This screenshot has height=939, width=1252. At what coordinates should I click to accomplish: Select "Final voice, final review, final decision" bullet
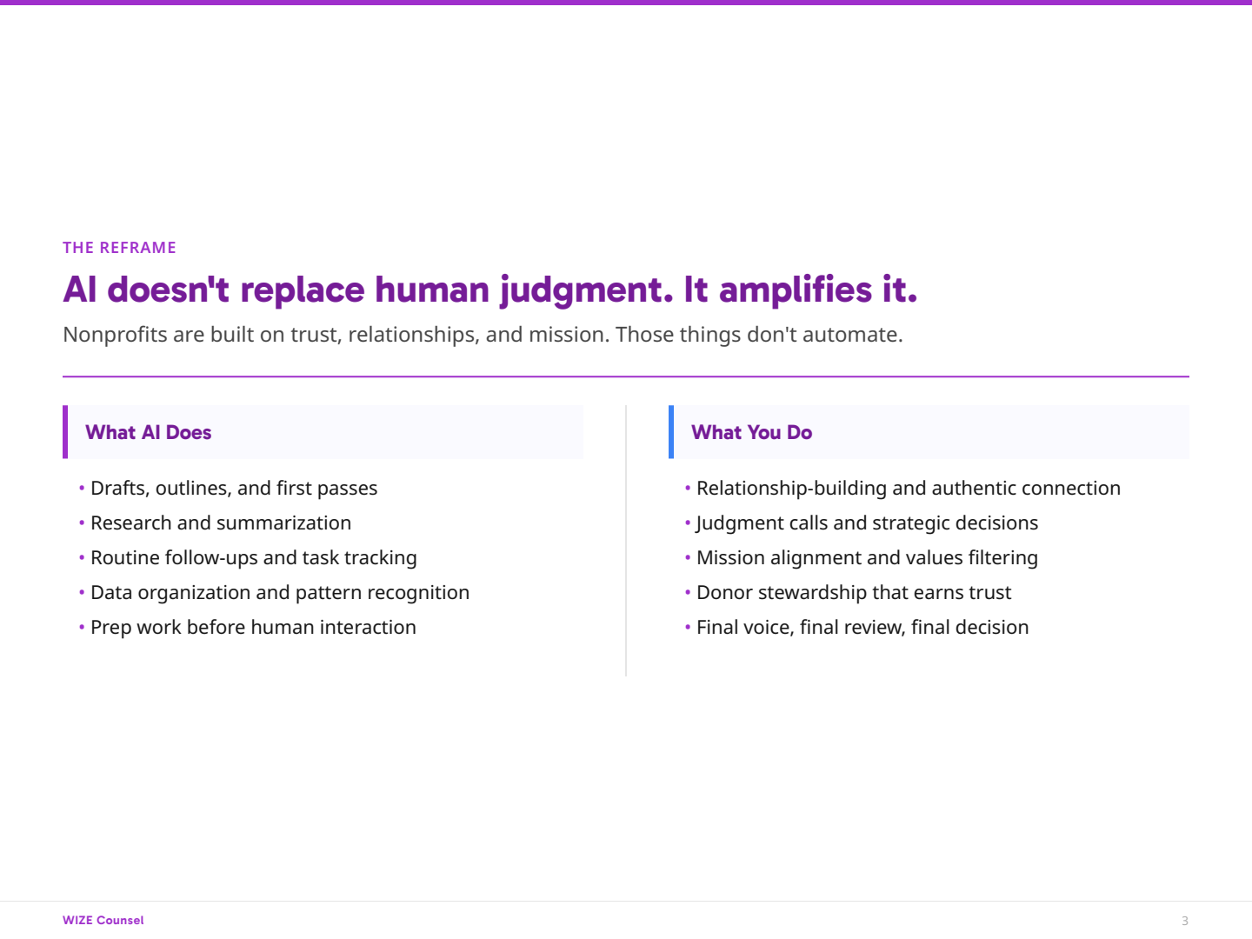click(x=862, y=628)
